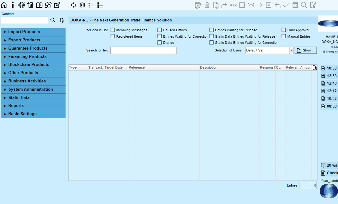Open the settings gear icon
This screenshot has height=204, width=338.
coord(82,5)
